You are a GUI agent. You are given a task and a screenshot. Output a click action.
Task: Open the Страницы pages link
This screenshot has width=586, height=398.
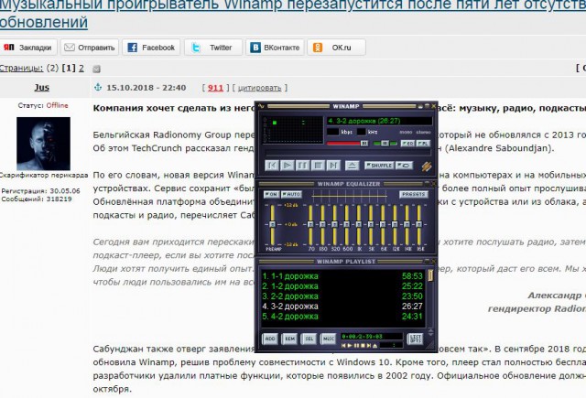click(x=21, y=68)
